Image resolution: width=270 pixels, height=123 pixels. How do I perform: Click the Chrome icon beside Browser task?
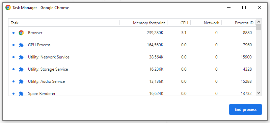pyautogui.click(x=21, y=33)
